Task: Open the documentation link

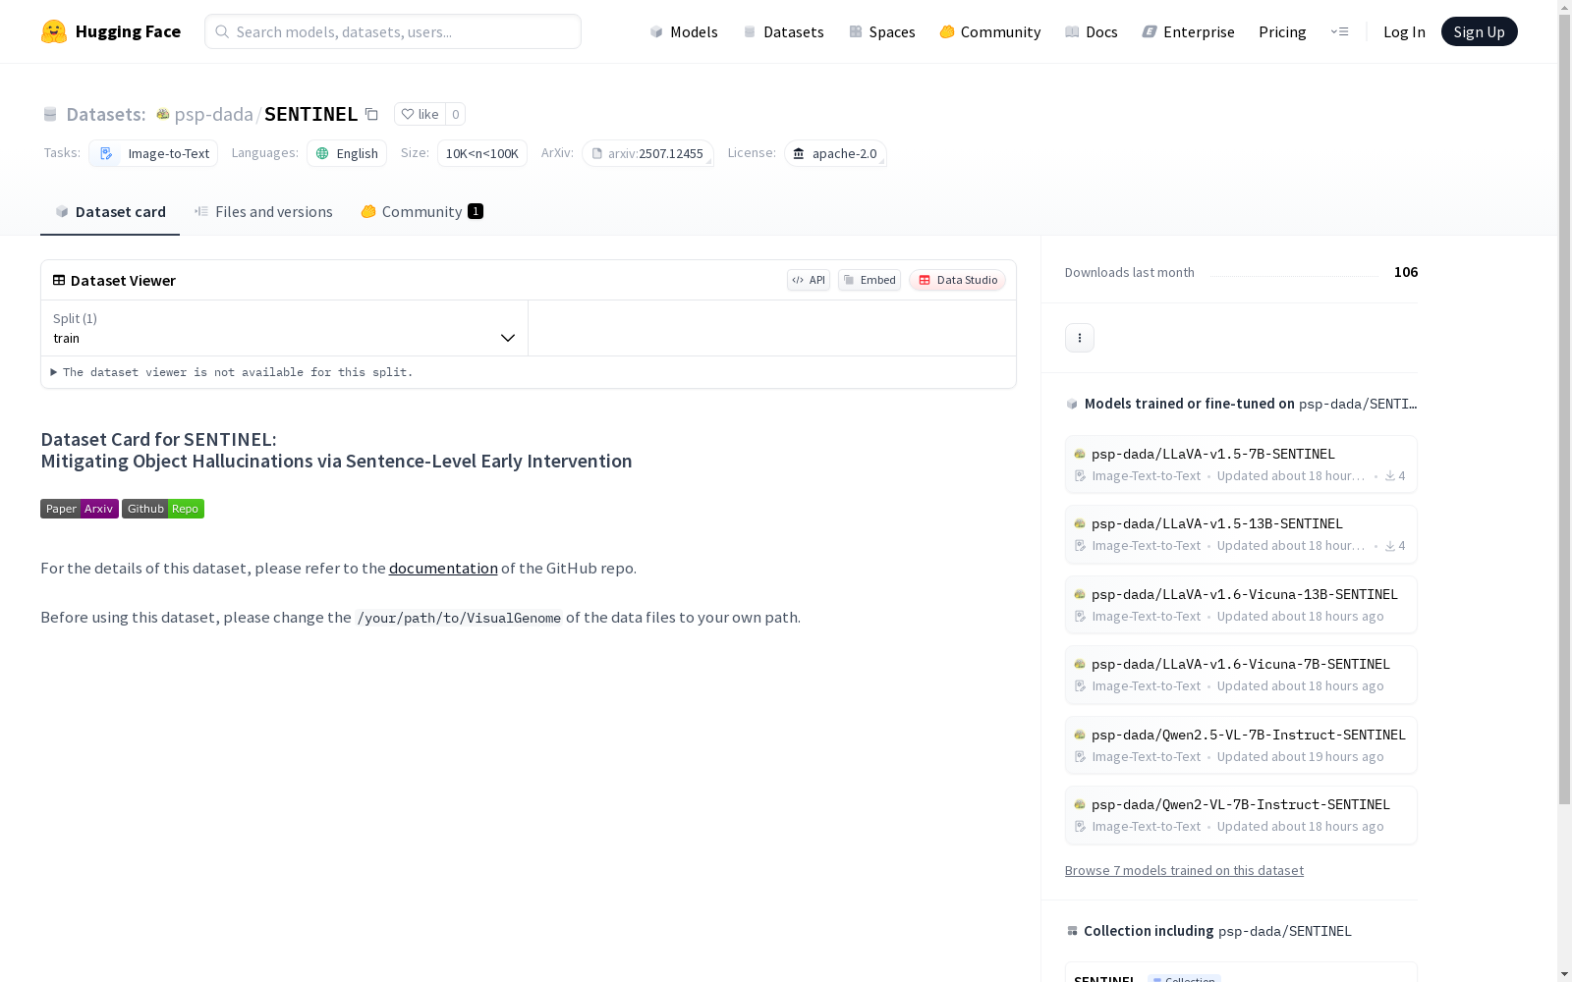Action: coord(443,568)
